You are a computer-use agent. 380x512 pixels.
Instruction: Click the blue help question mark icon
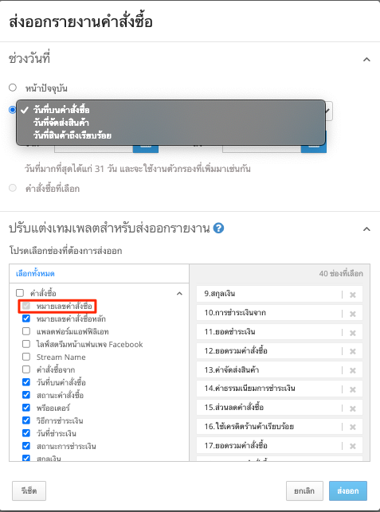click(218, 229)
